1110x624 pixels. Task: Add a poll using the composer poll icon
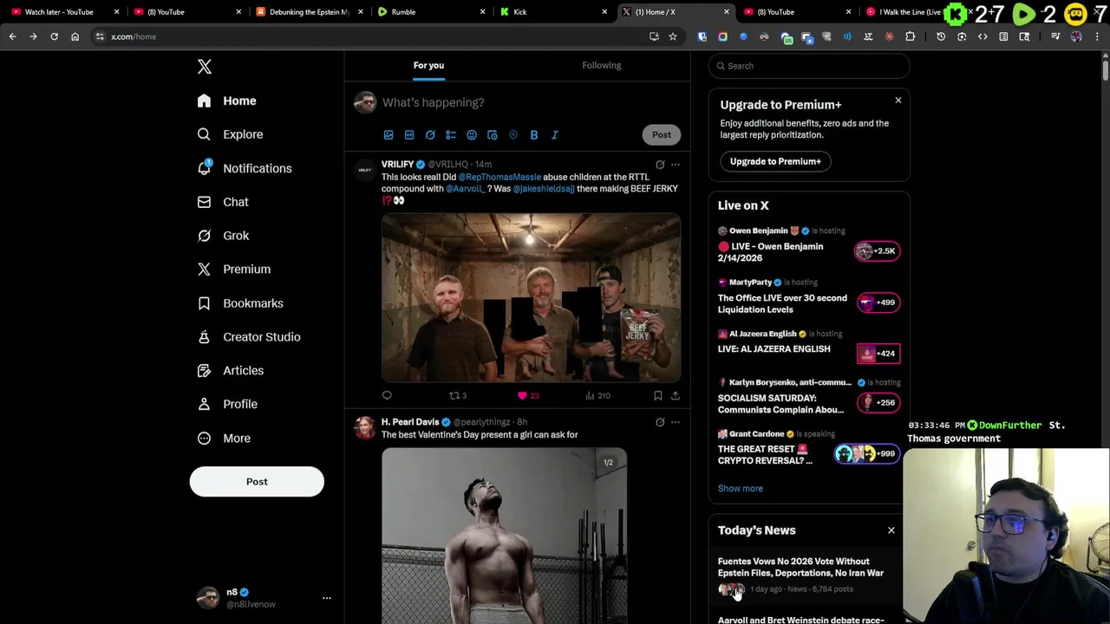(451, 135)
